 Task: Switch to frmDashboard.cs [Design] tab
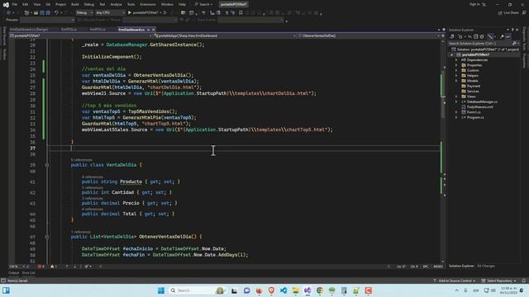(29, 30)
